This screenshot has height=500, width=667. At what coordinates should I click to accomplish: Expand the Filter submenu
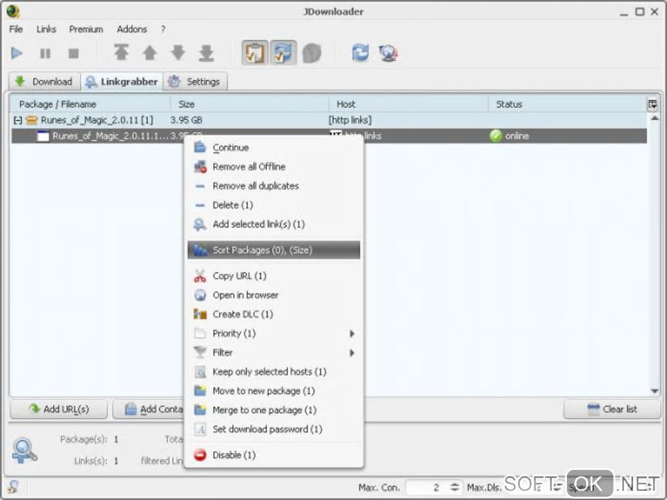273,352
